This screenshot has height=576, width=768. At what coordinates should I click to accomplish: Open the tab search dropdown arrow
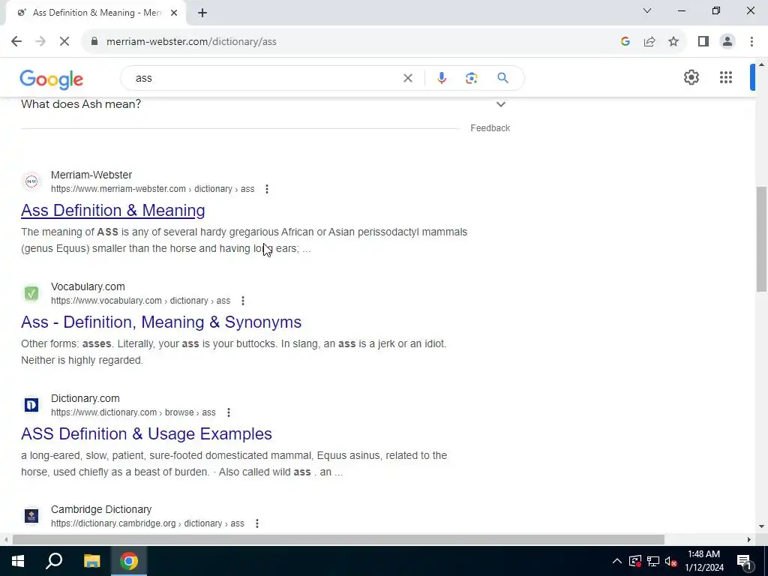click(x=647, y=10)
